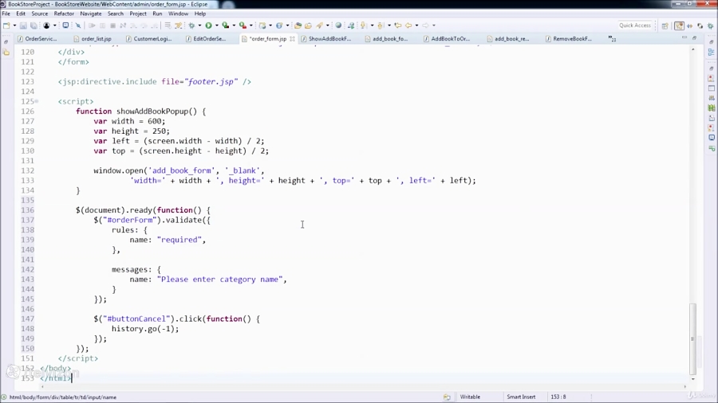Open the Debug configurations dropdown arrow
The height and width of the screenshot is (403, 718).
[199, 25]
